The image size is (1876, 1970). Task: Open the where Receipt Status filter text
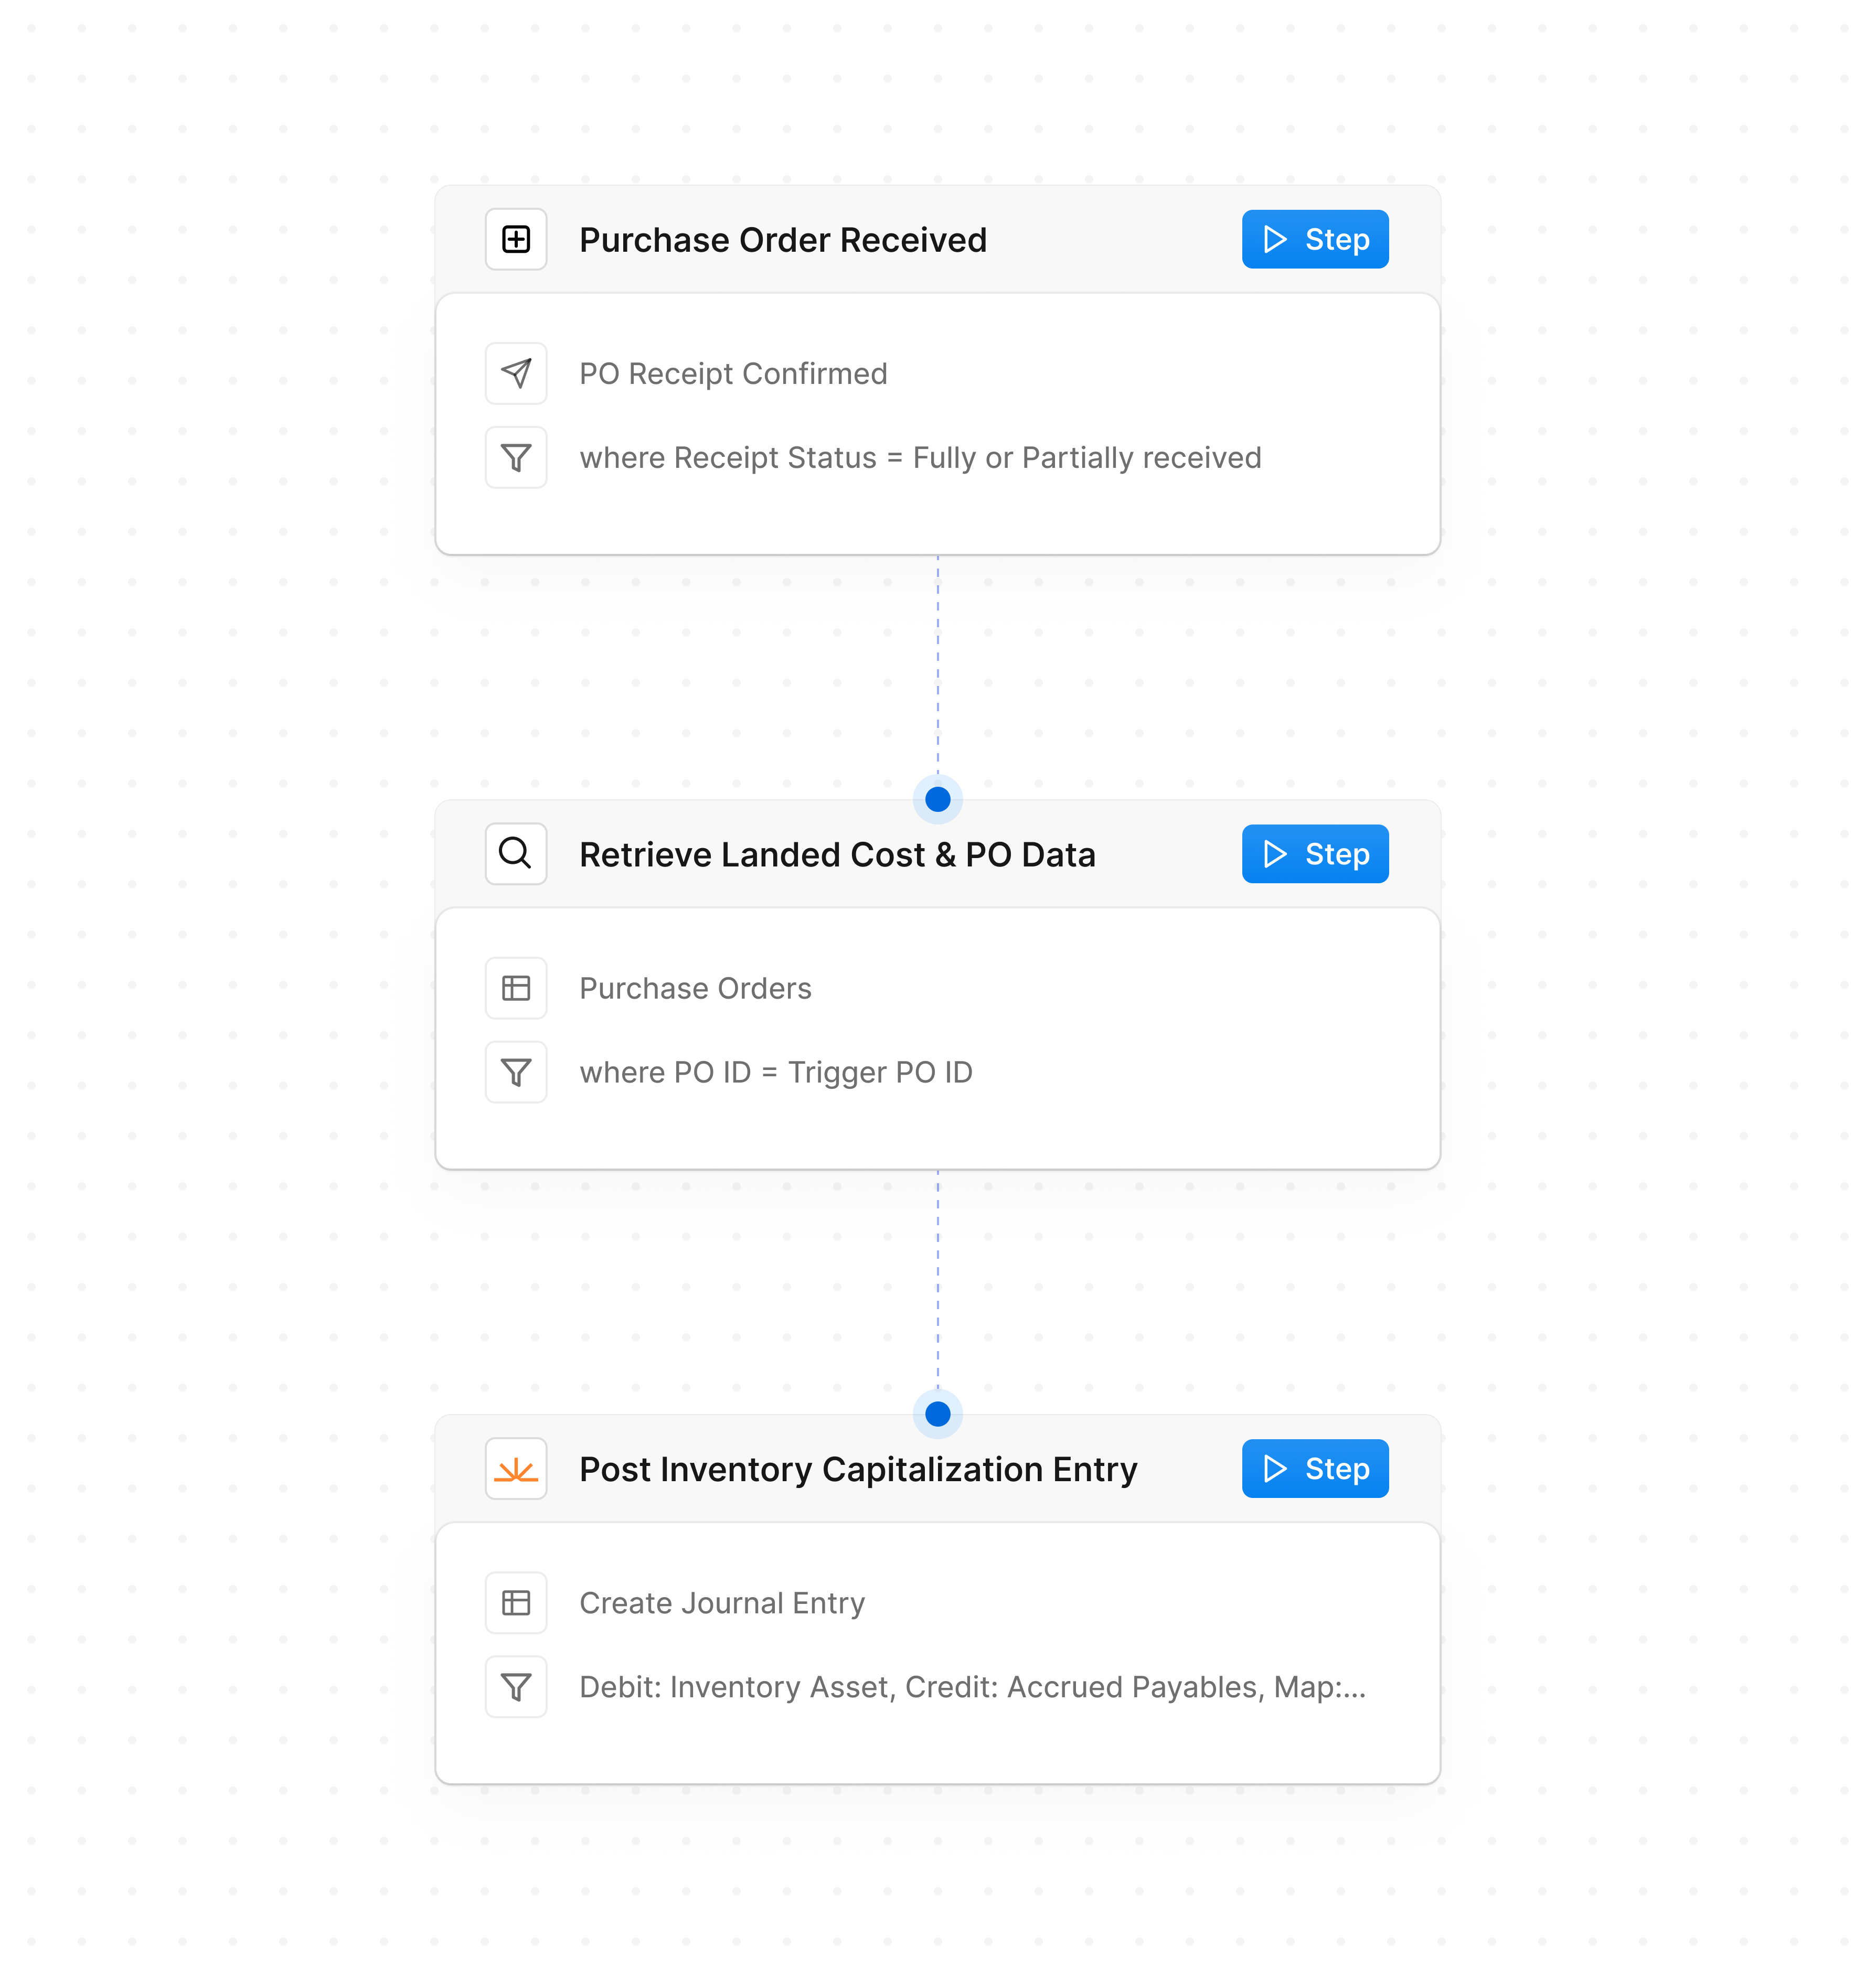(x=920, y=457)
